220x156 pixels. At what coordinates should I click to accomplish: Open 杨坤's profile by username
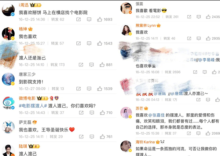23,29
